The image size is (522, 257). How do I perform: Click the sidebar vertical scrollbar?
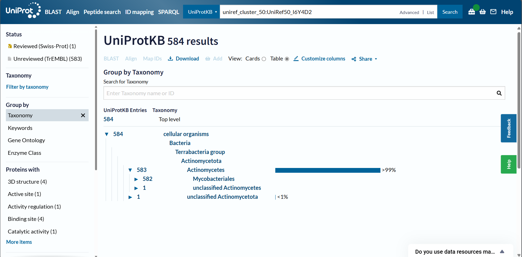96,99
